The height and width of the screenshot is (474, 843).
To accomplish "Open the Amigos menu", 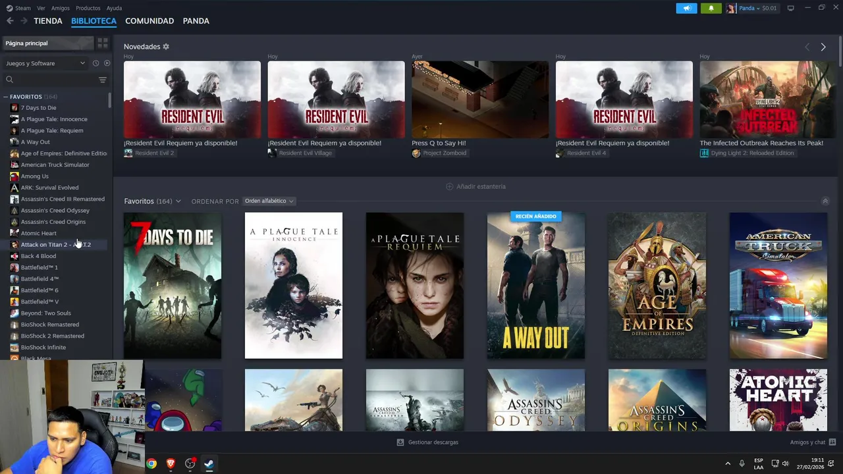I will (x=61, y=9).
